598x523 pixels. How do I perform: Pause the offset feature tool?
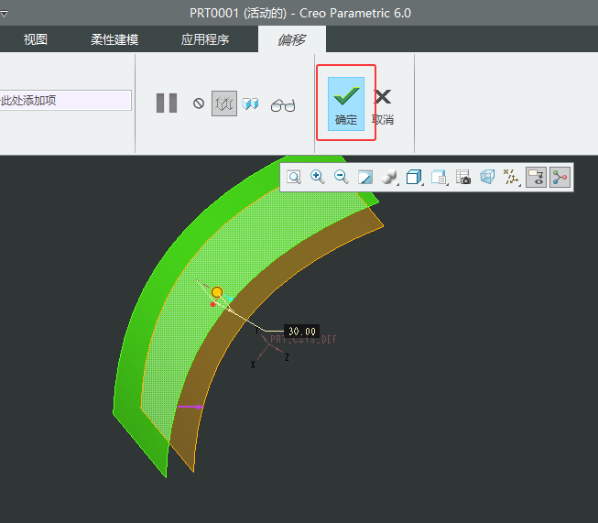pyautogui.click(x=167, y=103)
